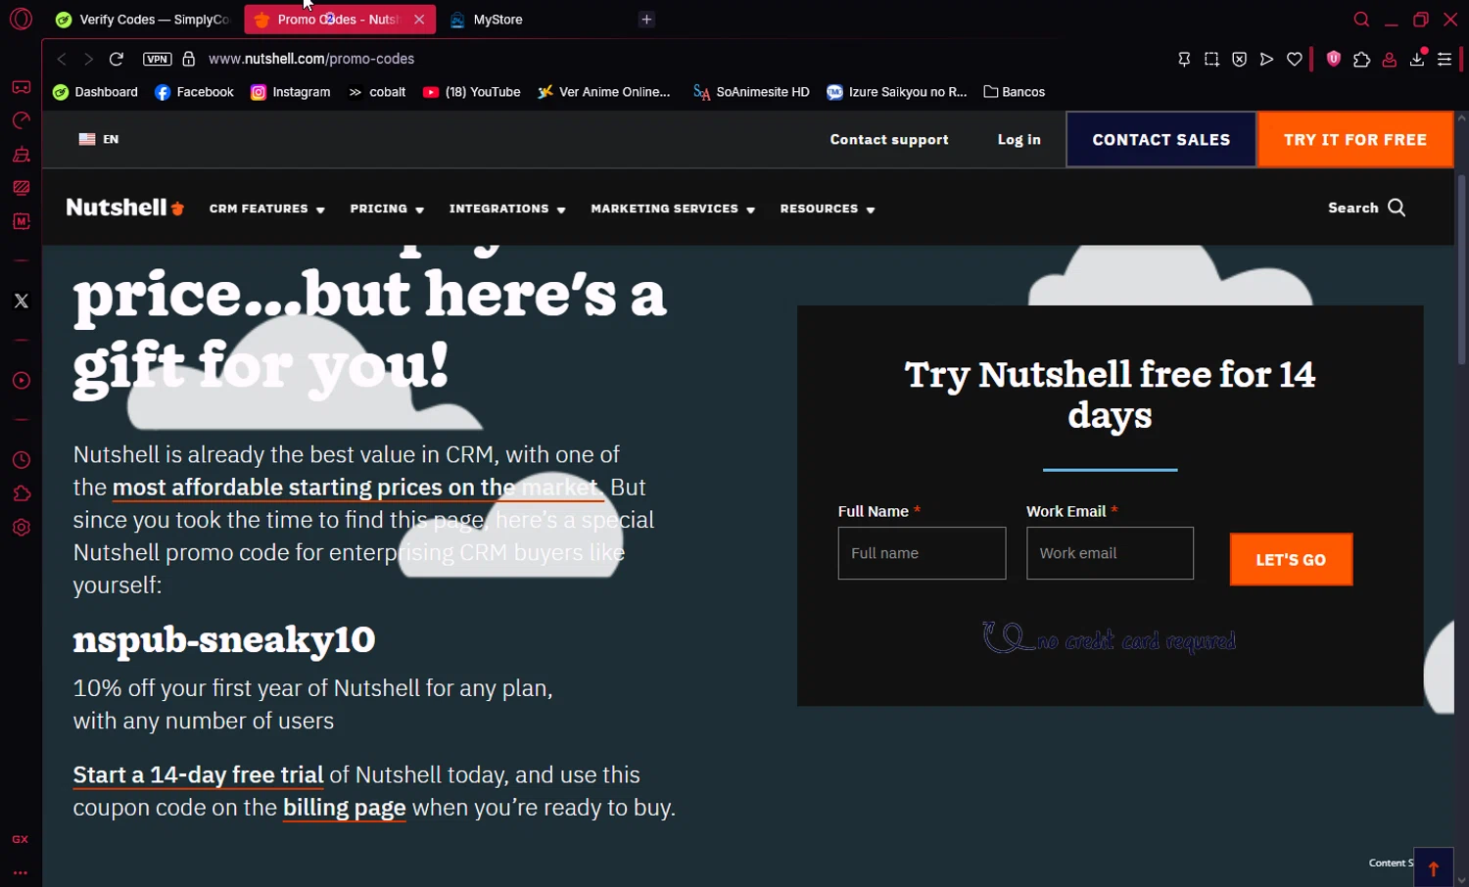The width and height of the screenshot is (1469, 887).
Task: Open the Ver Anime Online bookmark
Action: (x=603, y=92)
